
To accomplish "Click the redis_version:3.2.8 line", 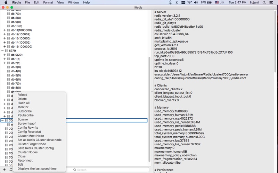I will [167, 16].
